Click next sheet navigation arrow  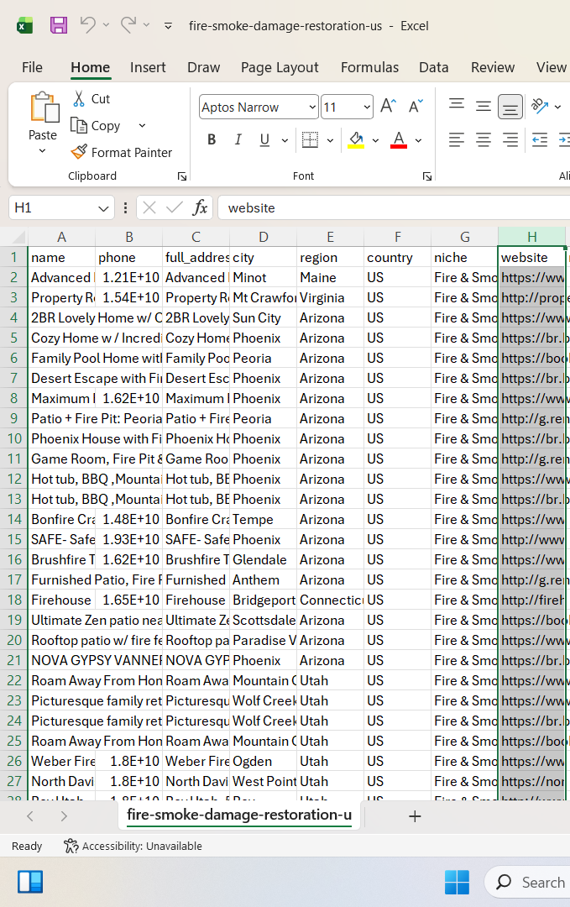(64, 816)
